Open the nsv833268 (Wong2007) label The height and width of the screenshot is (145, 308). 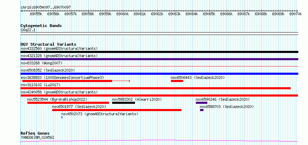(42, 63)
